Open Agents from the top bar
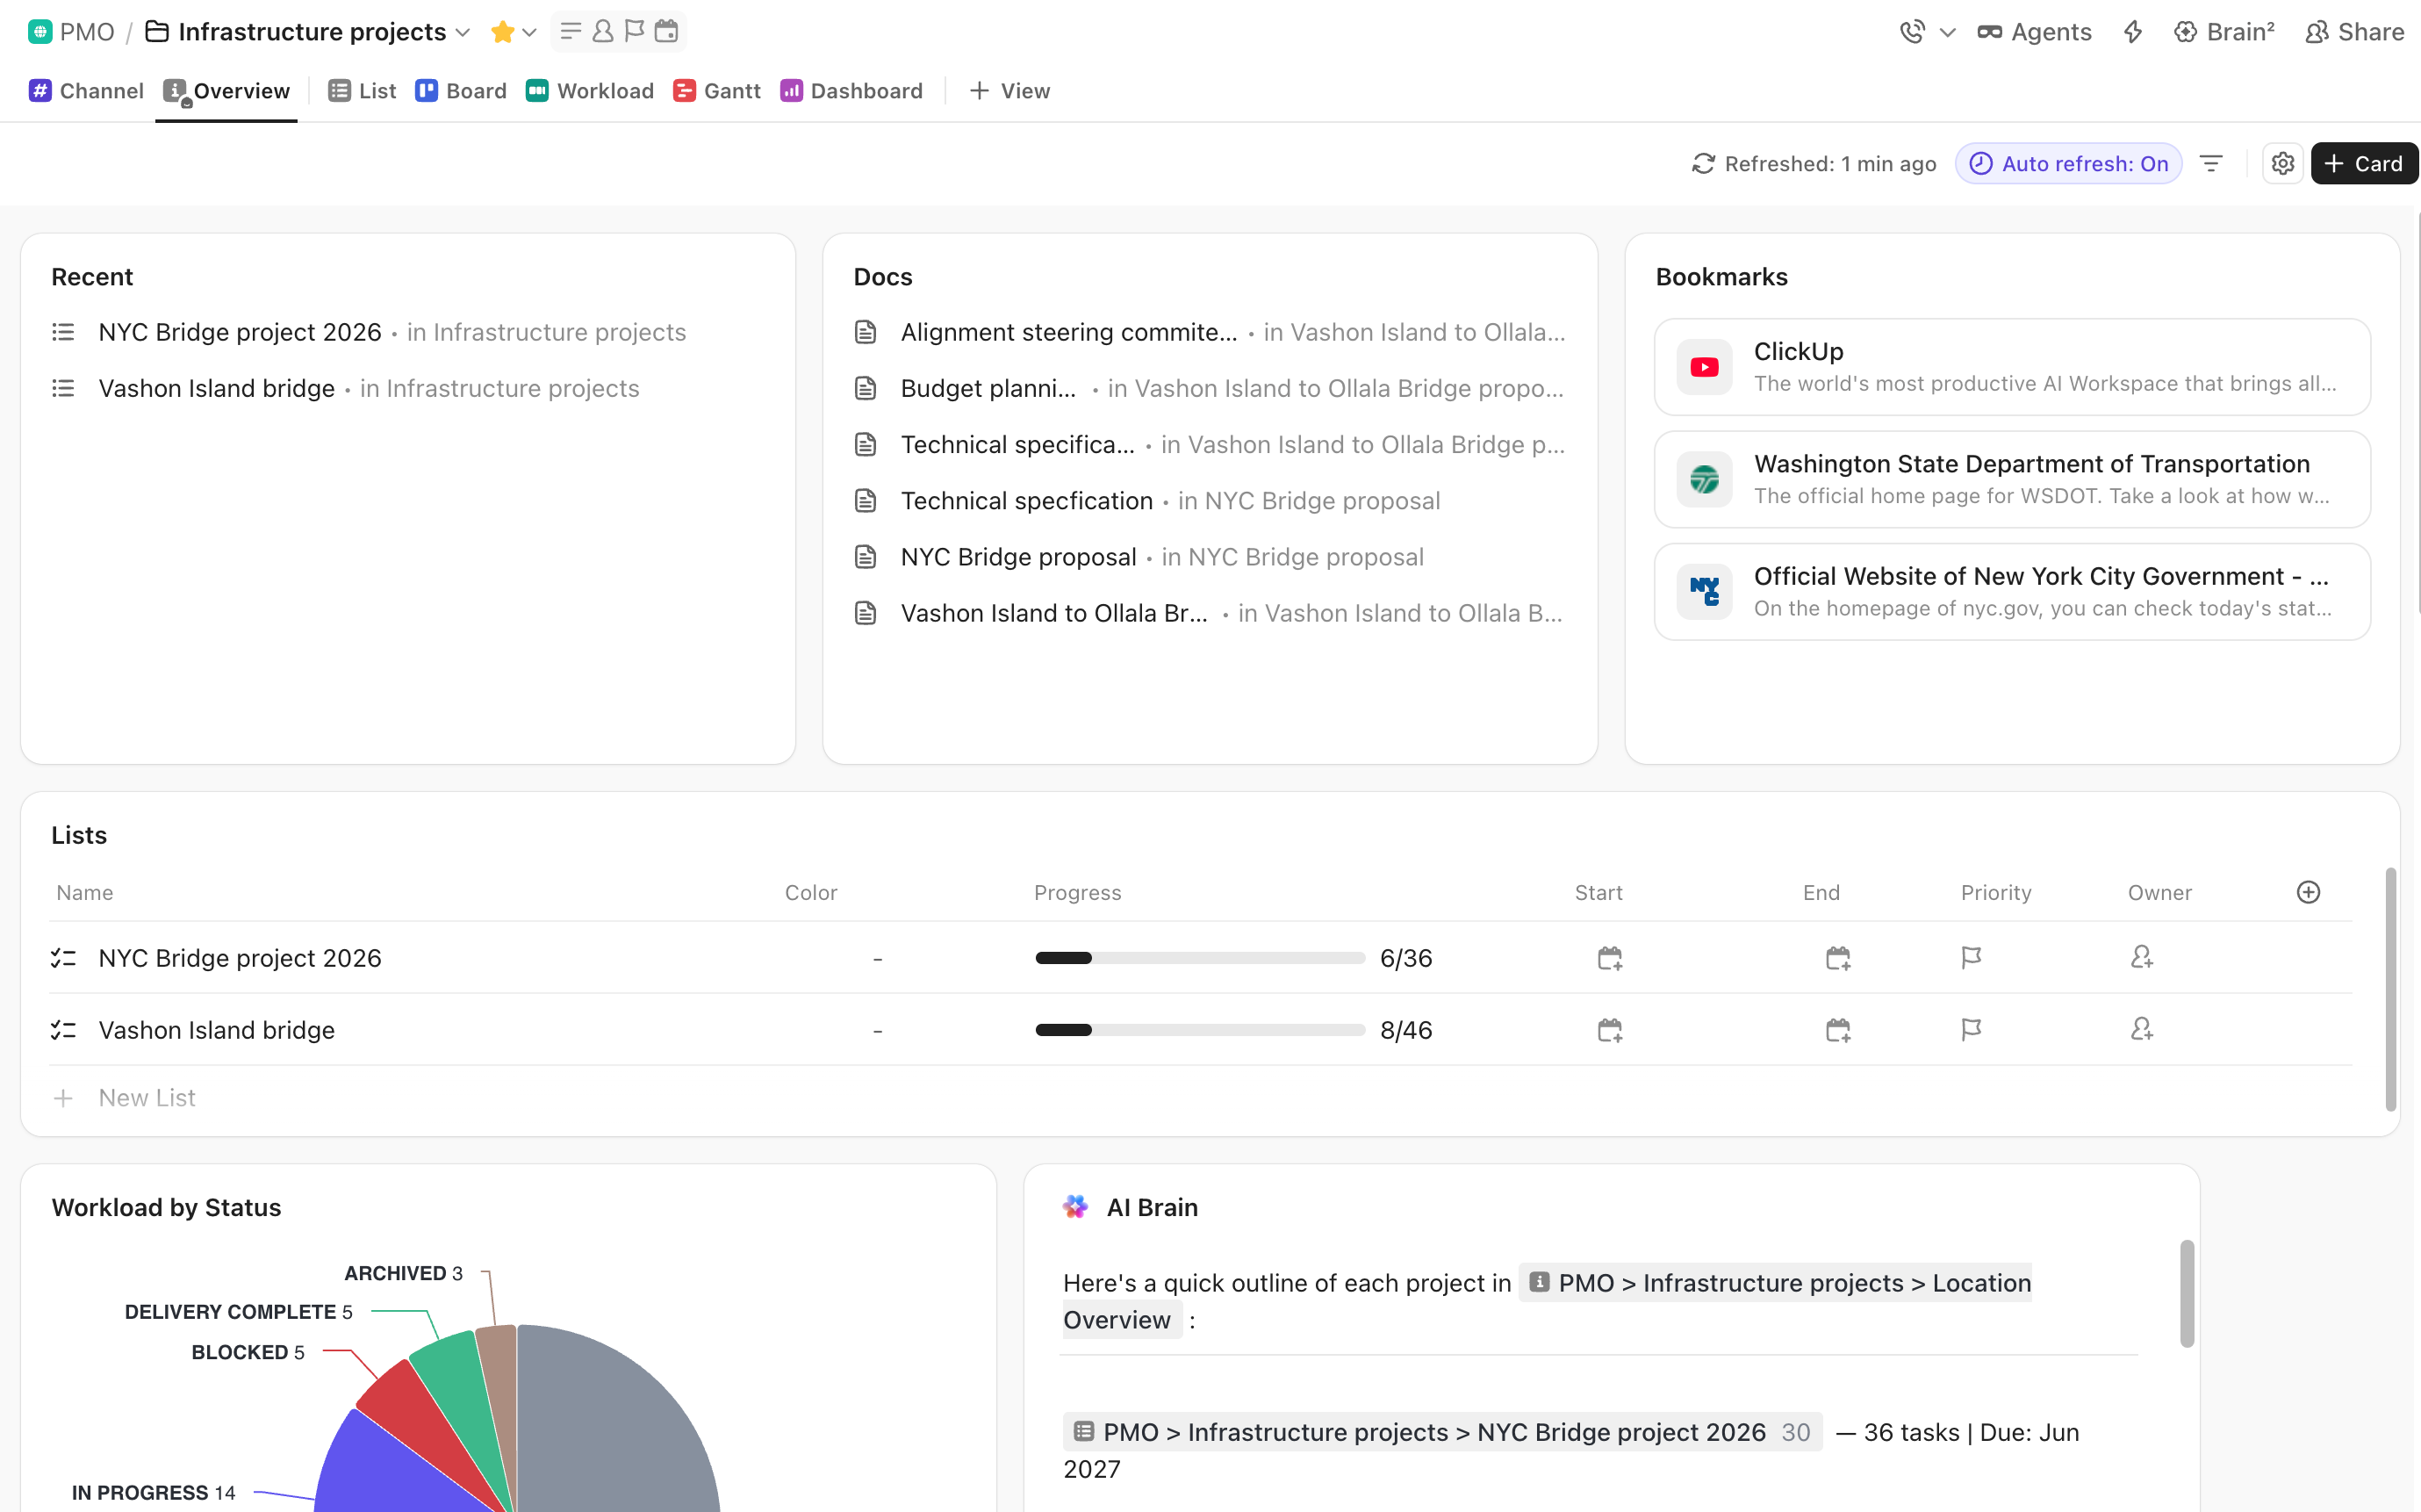The image size is (2421, 1512). [2034, 32]
